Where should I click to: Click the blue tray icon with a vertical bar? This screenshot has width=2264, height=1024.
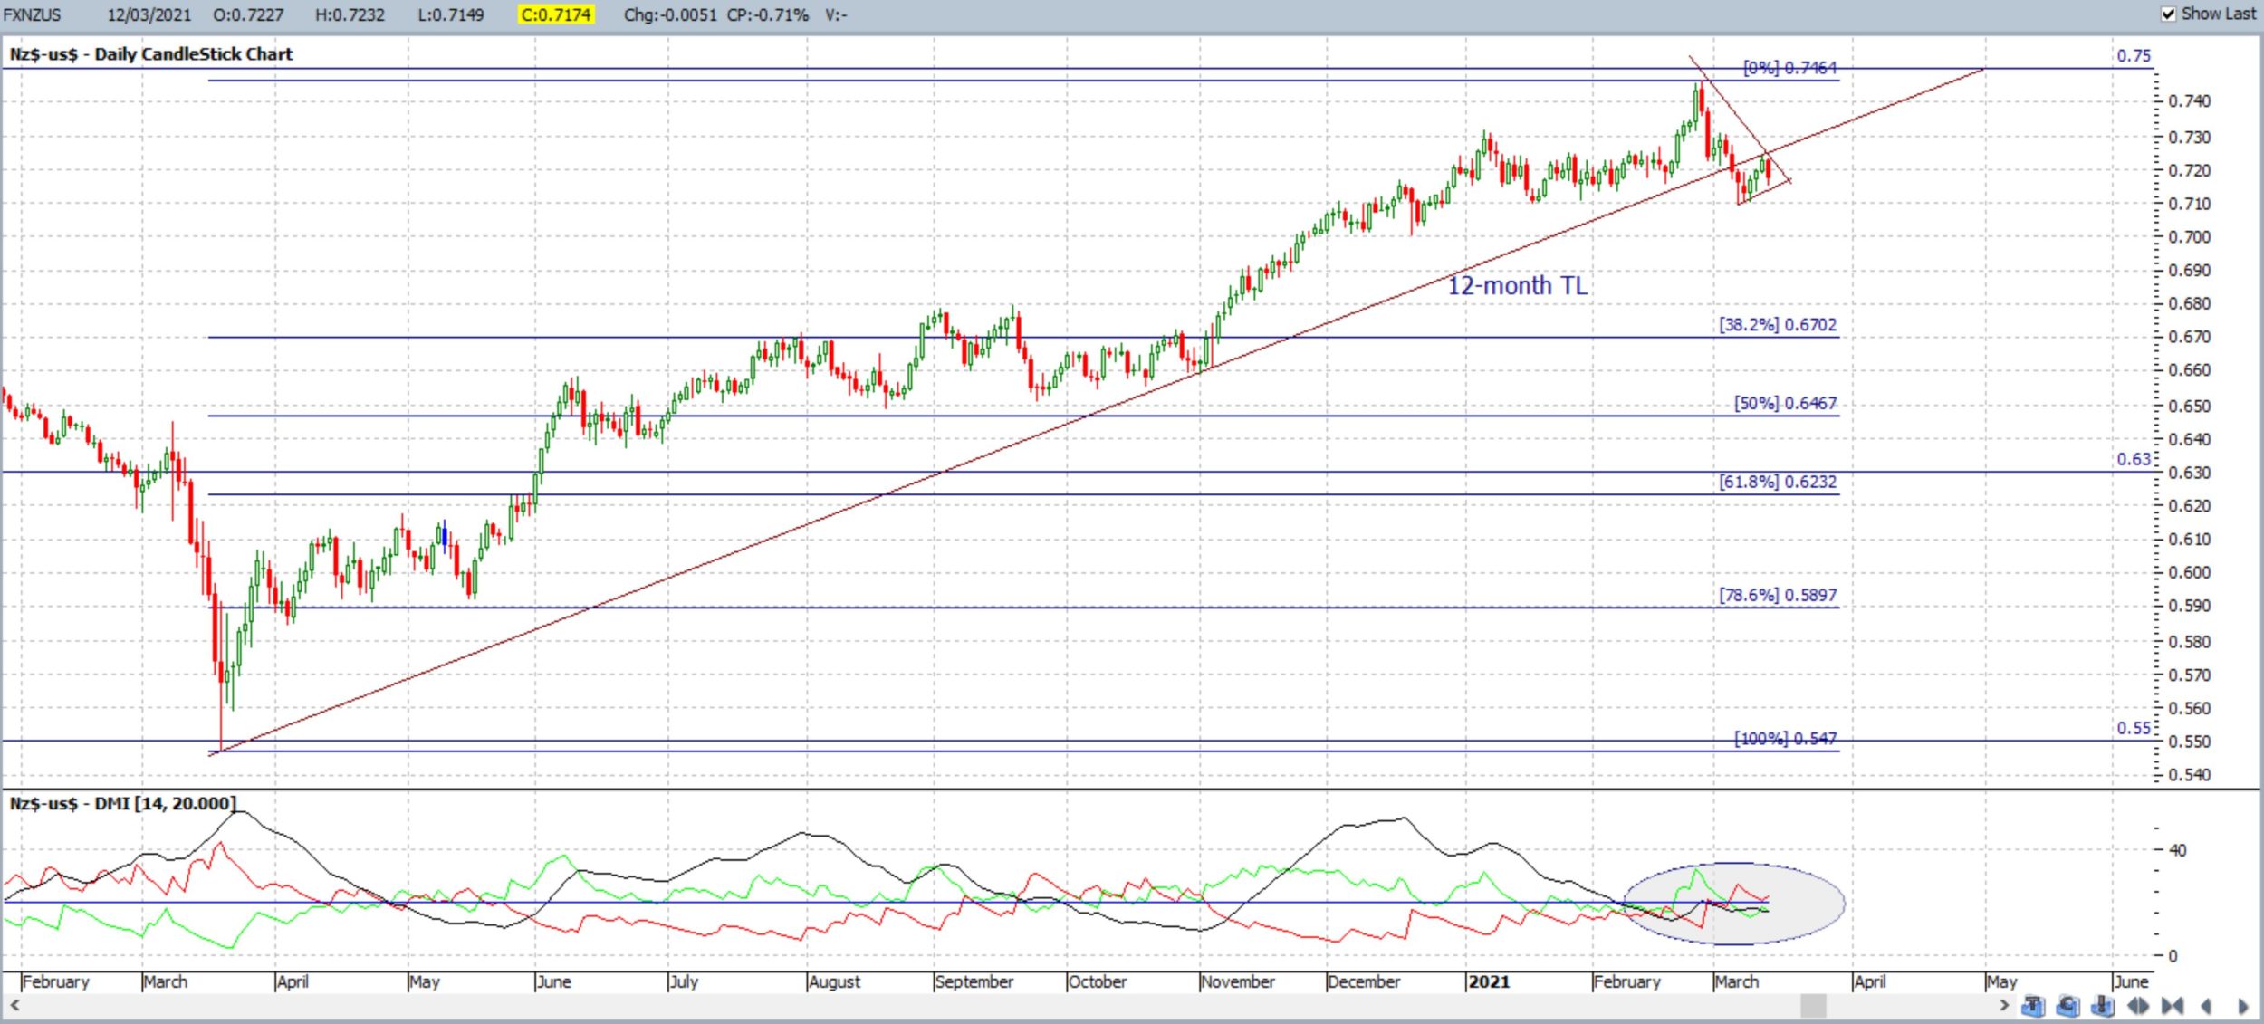tap(2103, 1006)
